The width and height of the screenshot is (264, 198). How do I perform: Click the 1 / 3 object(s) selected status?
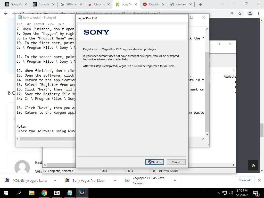pyautogui.click(x=58, y=171)
